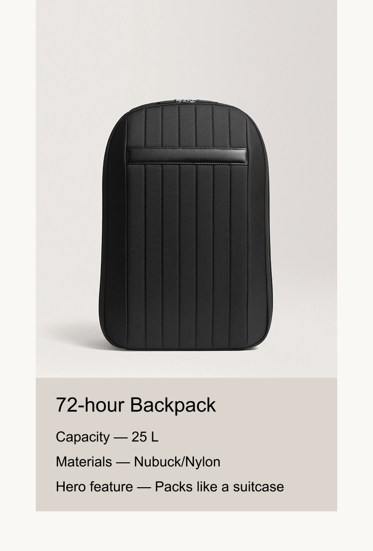Click the "Hero feature" label
This screenshot has width=373, height=551.
94,487
